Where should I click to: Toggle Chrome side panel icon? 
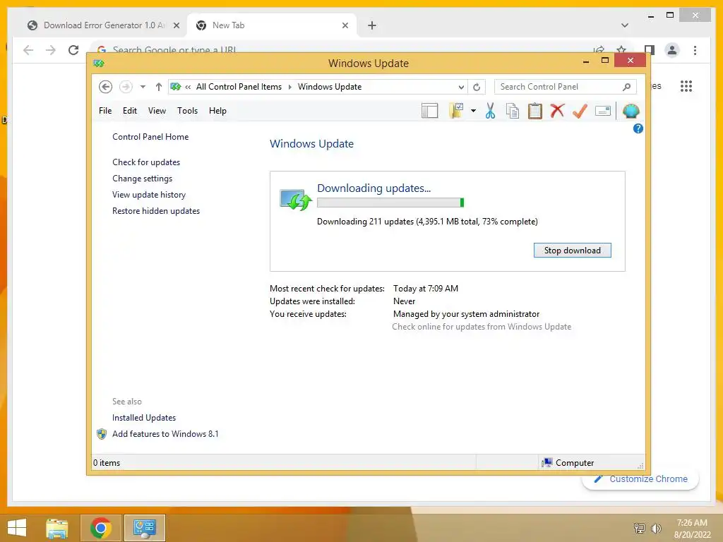click(x=650, y=50)
